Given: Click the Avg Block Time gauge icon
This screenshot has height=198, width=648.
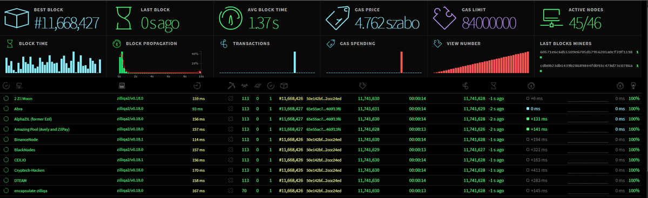Looking at the screenshot, I should [x=231, y=18].
